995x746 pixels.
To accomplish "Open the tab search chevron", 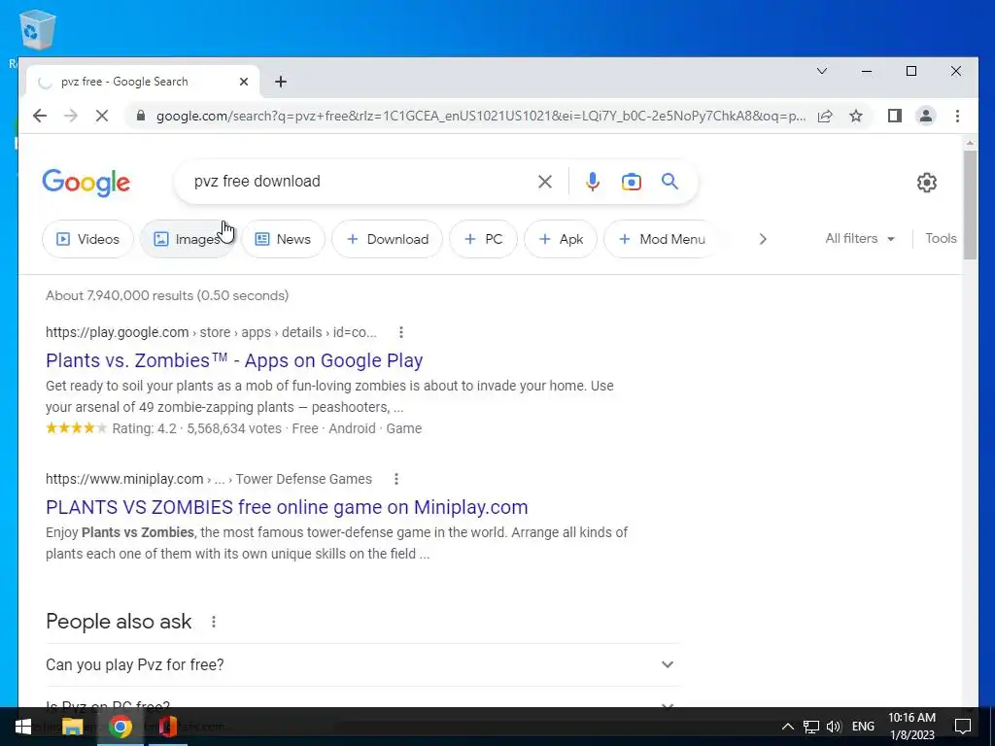I will [822, 70].
